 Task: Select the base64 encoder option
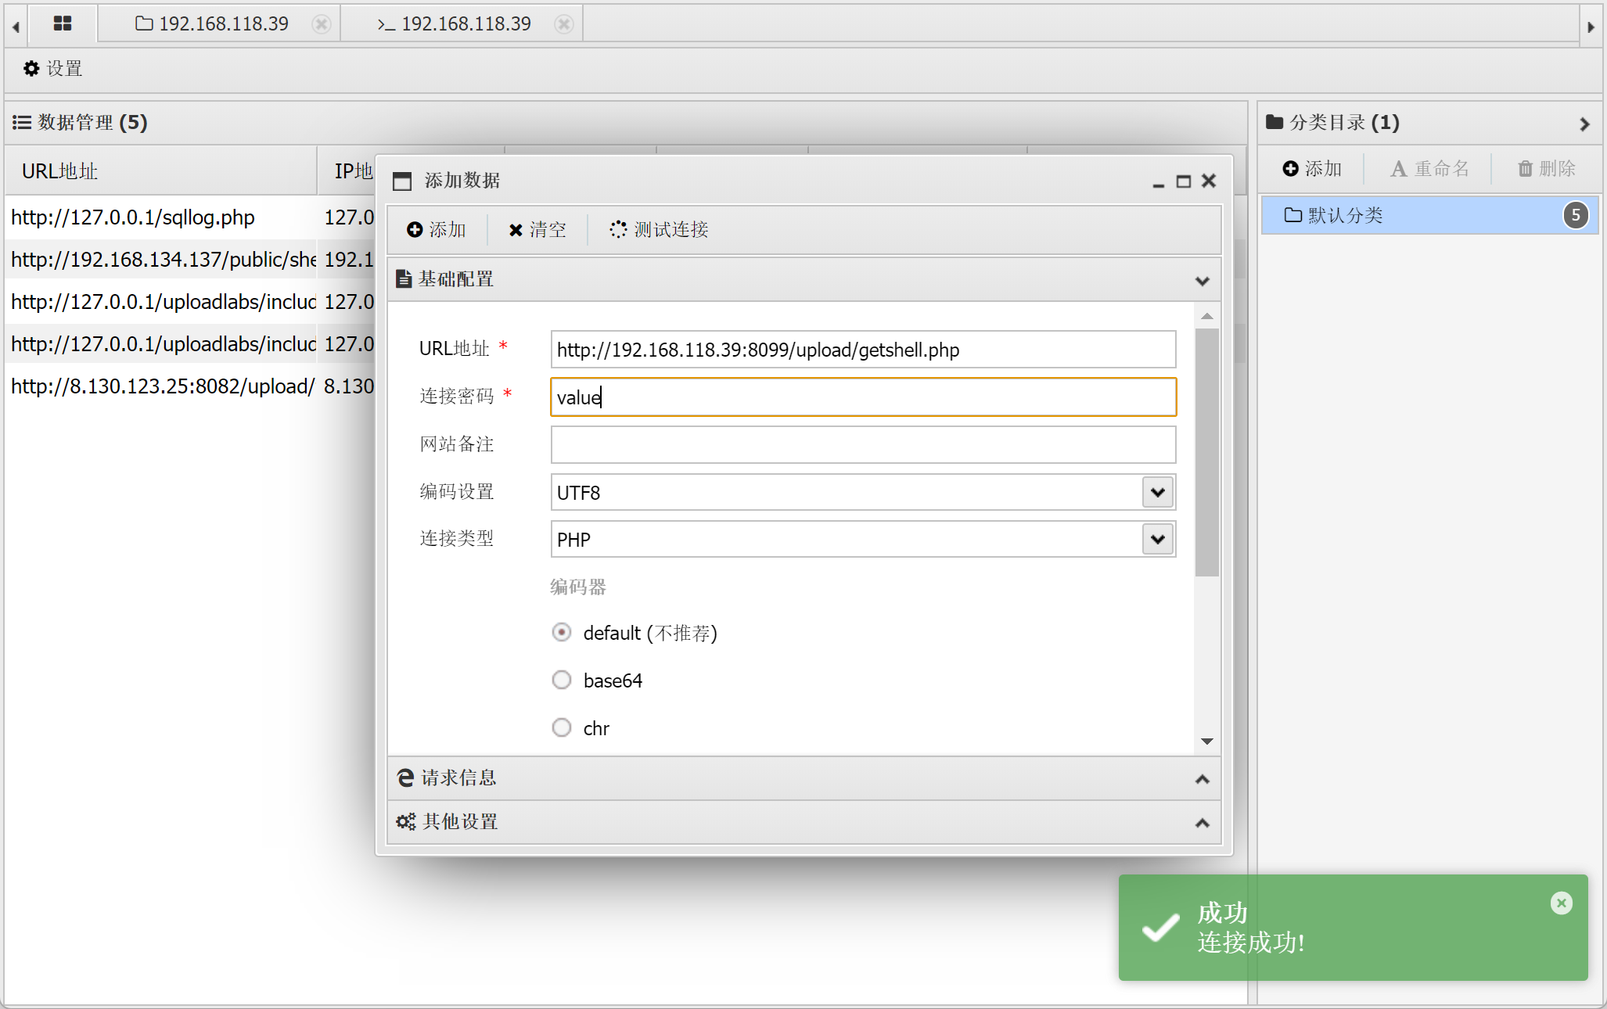coord(562,680)
